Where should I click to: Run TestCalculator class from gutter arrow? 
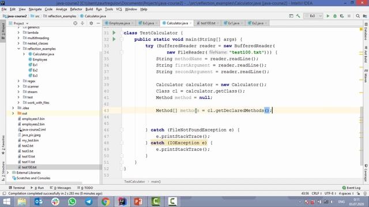pyautogui.click(x=114, y=33)
